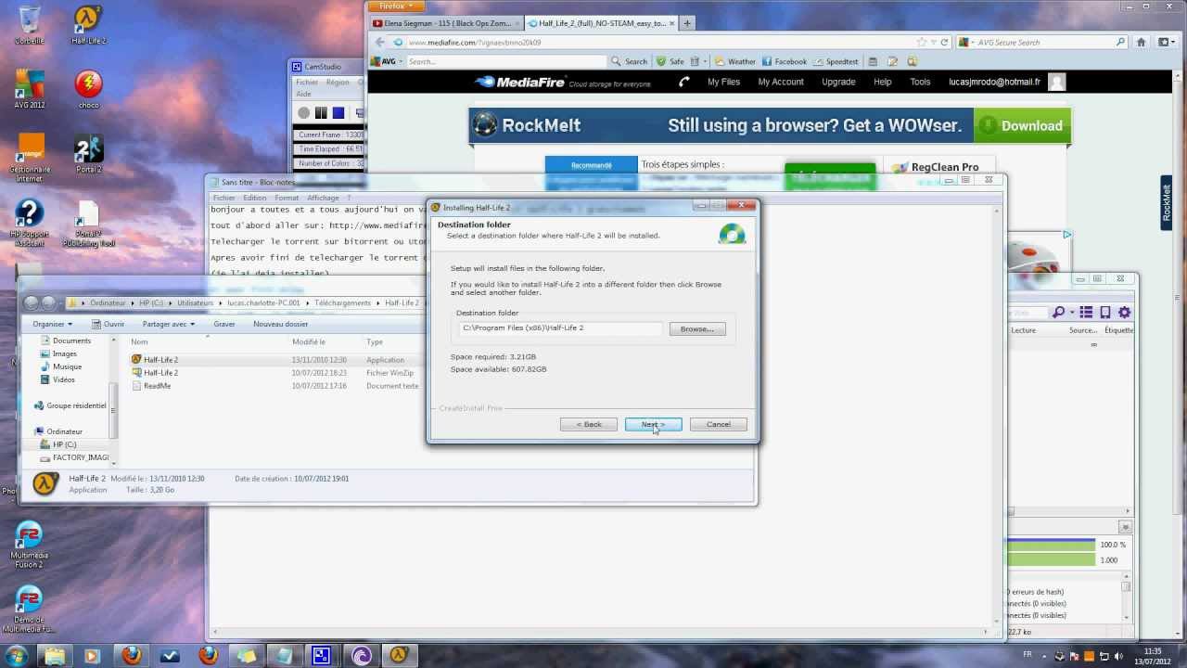Open AVG 2012 desktop icon

[x=29, y=89]
